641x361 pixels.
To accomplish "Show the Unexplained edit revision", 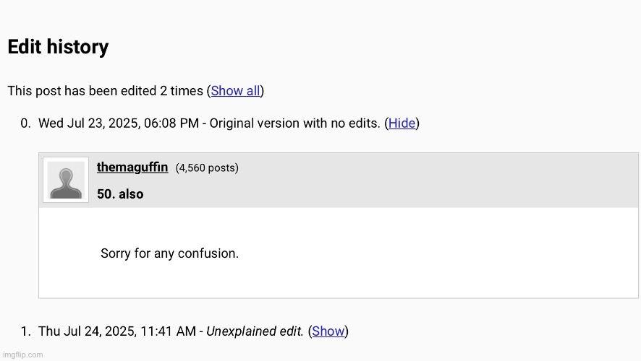I will point(328,331).
